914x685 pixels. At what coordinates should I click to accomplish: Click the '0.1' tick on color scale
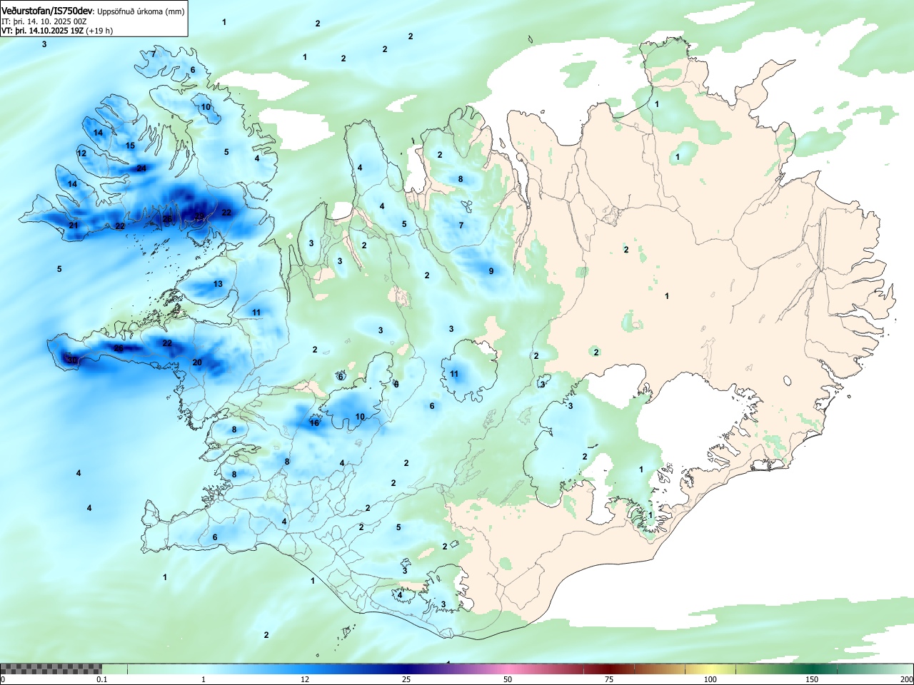pos(102,679)
